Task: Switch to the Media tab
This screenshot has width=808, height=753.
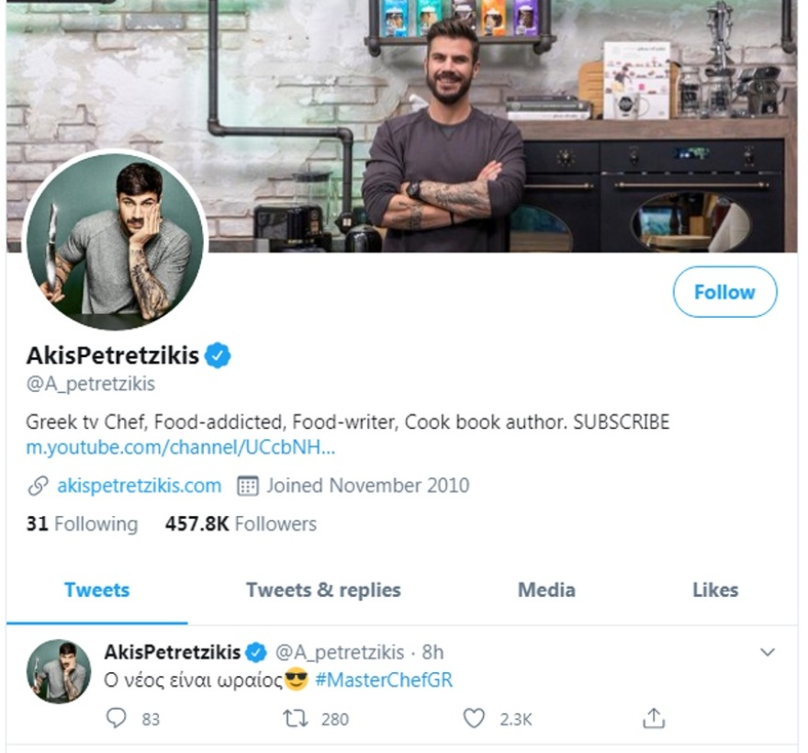Action: [x=546, y=590]
